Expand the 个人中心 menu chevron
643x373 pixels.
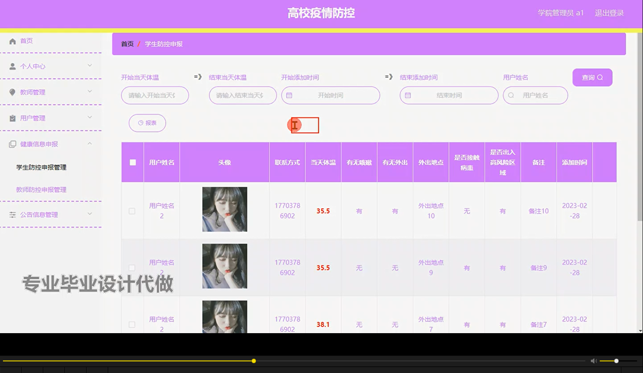[x=89, y=65]
